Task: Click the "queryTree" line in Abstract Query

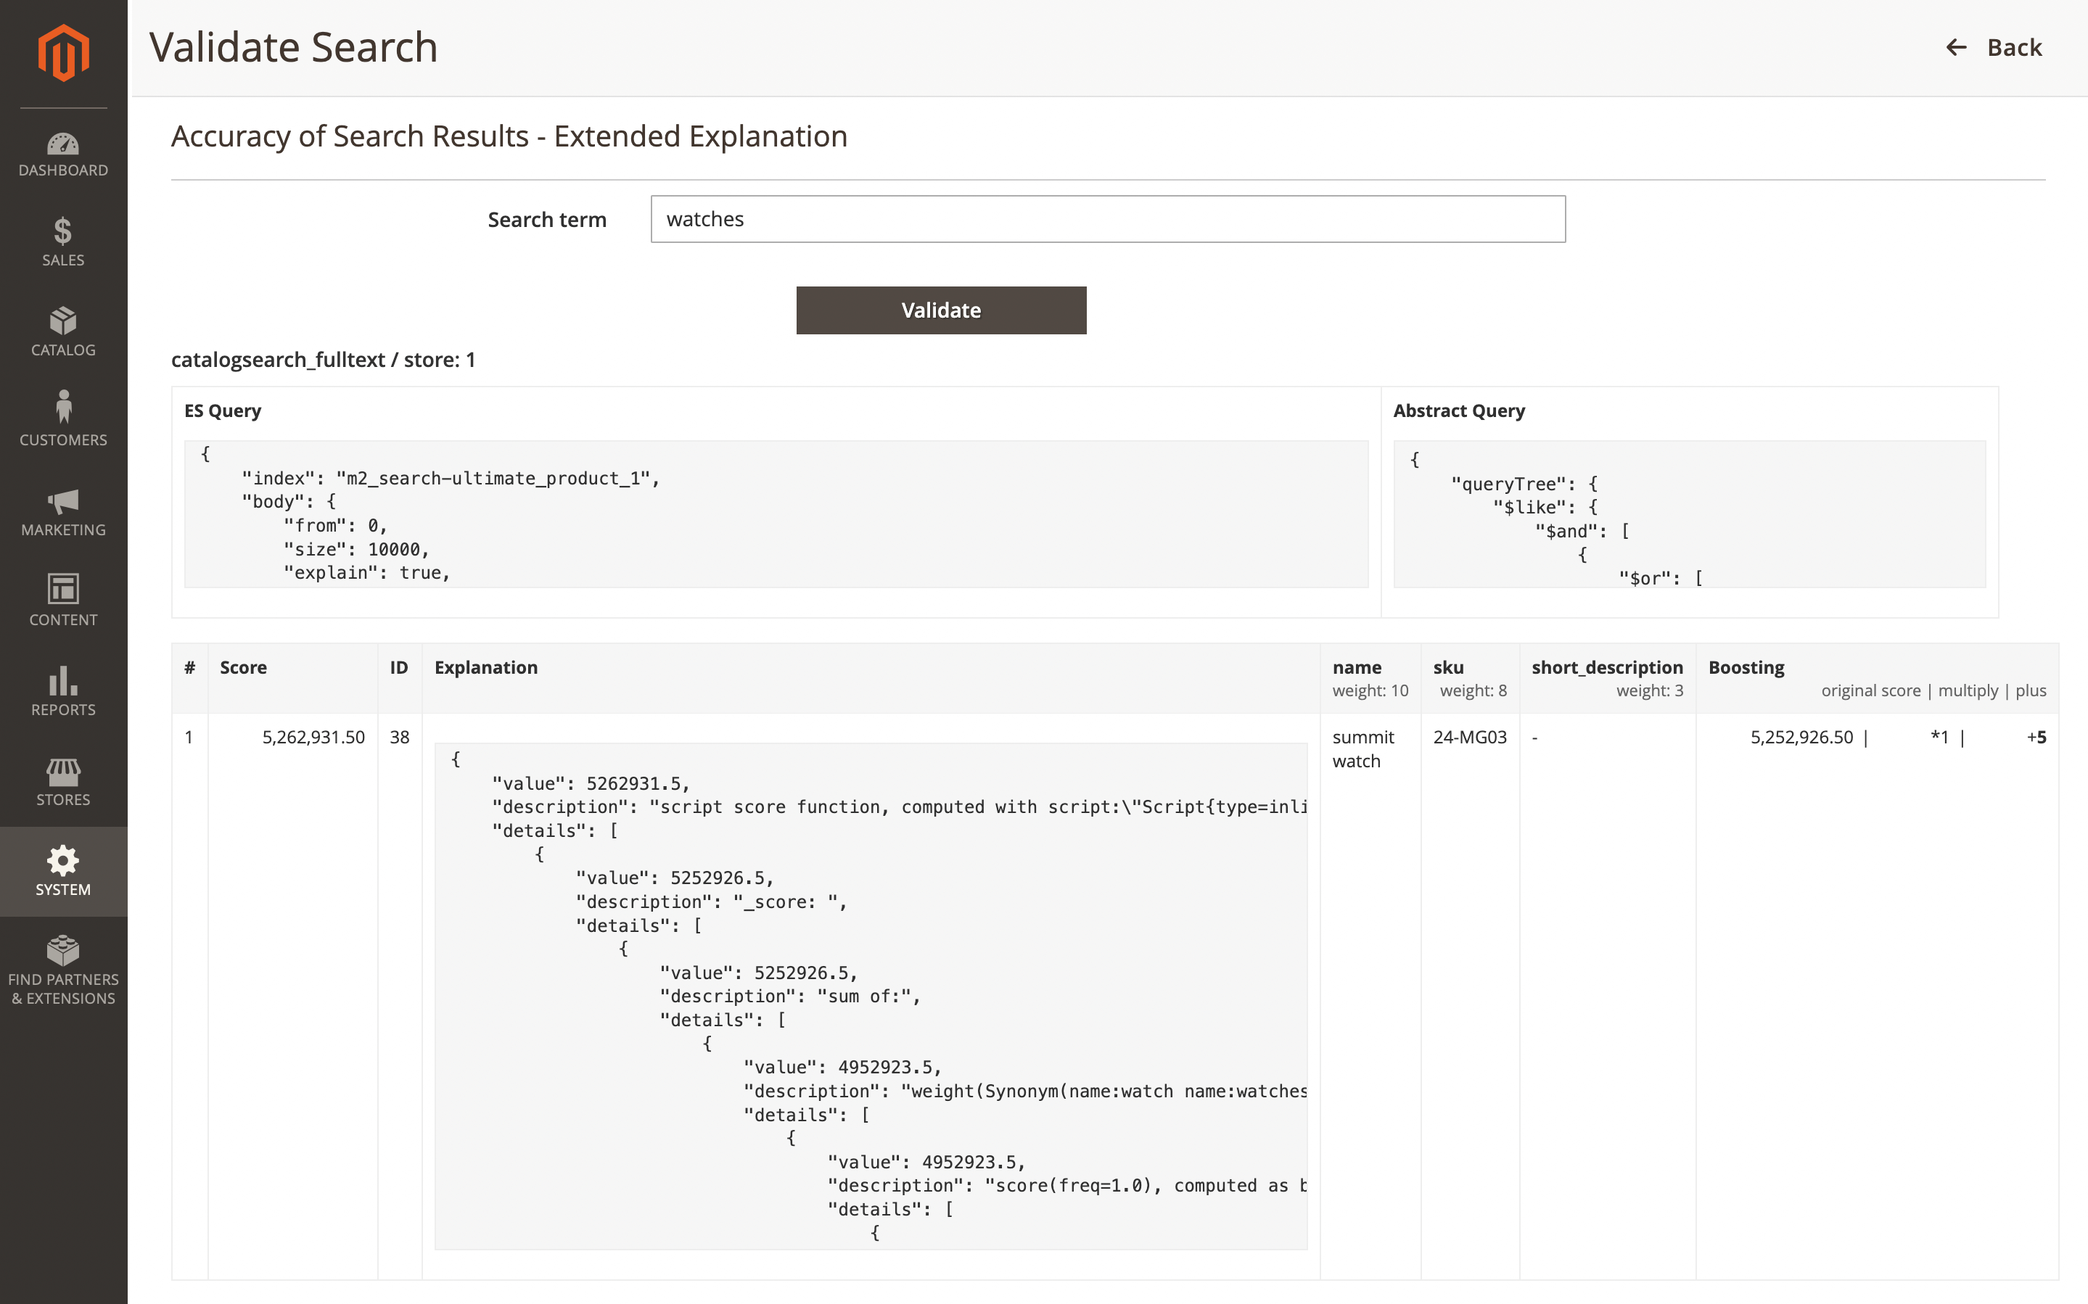Action: tap(1524, 484)
